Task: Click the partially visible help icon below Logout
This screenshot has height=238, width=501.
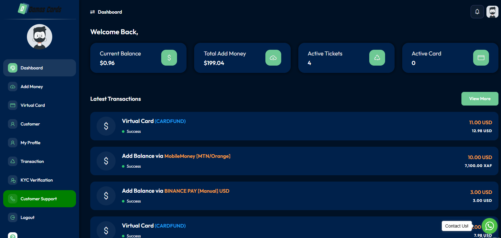Action: [13, 235]
